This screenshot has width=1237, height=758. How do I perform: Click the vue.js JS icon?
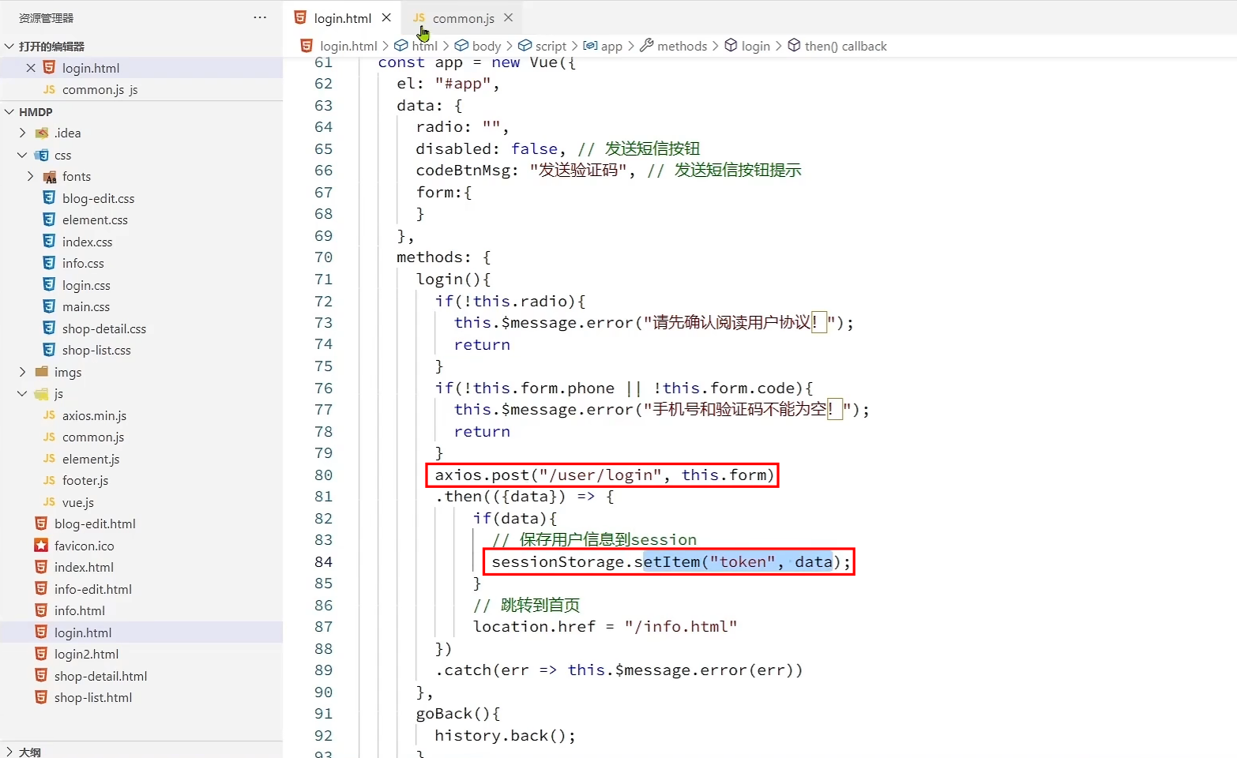click(49, 502)
